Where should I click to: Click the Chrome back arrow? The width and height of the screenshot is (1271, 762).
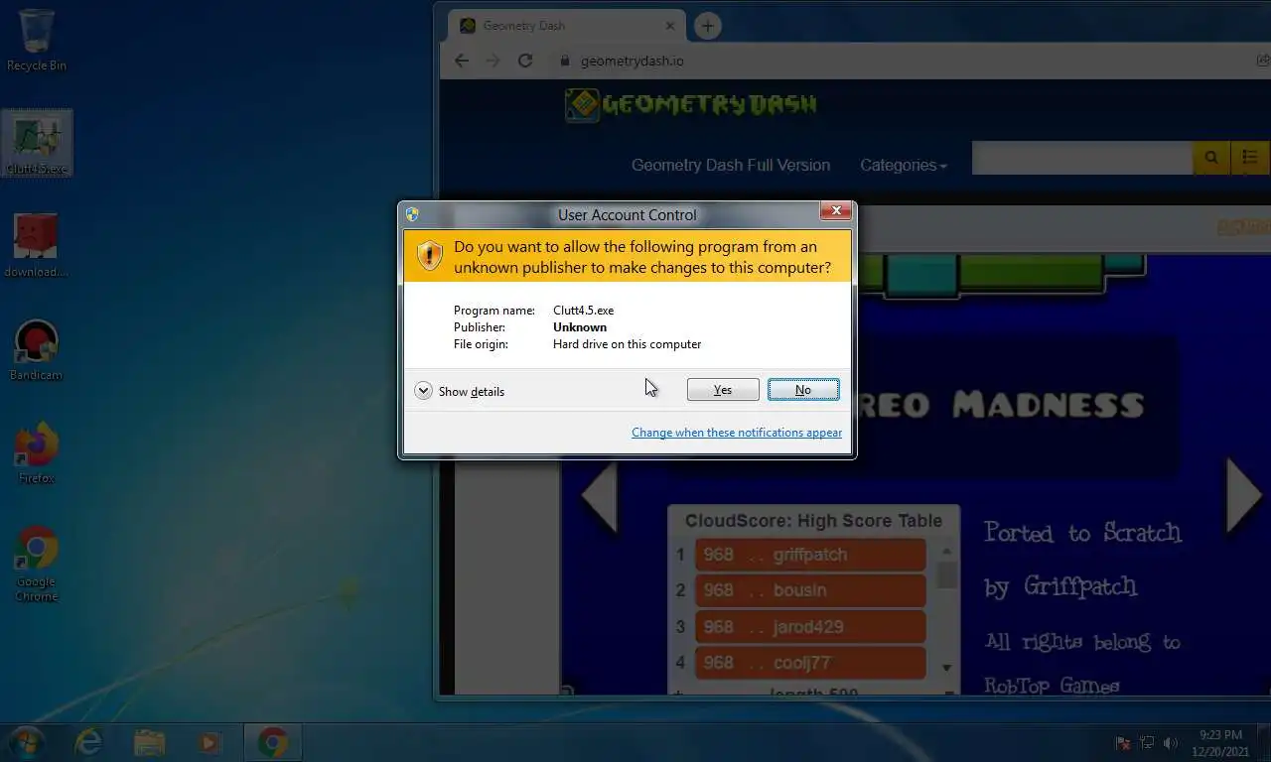coord(462,61)
